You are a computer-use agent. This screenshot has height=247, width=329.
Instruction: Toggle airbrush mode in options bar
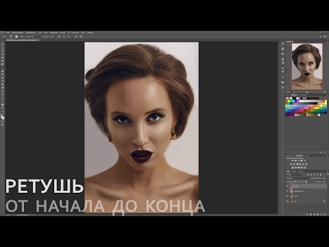point(75,36)
